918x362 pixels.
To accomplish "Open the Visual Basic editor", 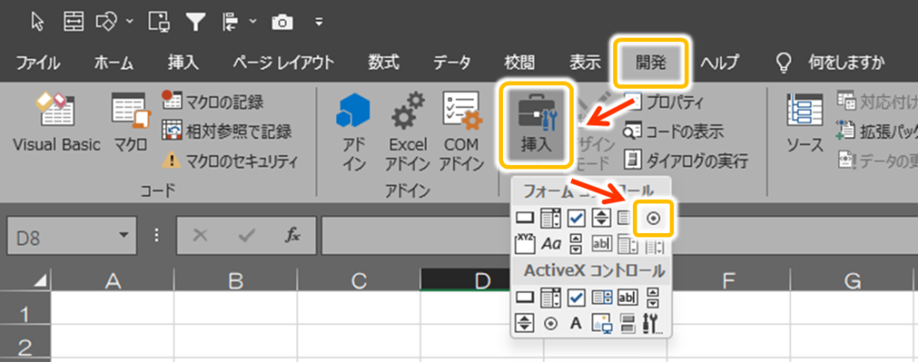I will tap(56, 124).
